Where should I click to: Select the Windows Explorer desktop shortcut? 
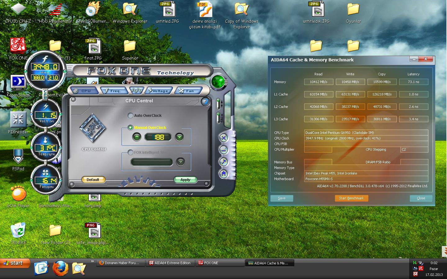(130, 12)
